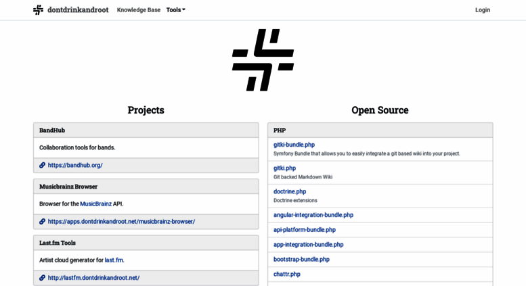
Task: Open the app-integration-bundle.php repository
Action: click(308, 245)
